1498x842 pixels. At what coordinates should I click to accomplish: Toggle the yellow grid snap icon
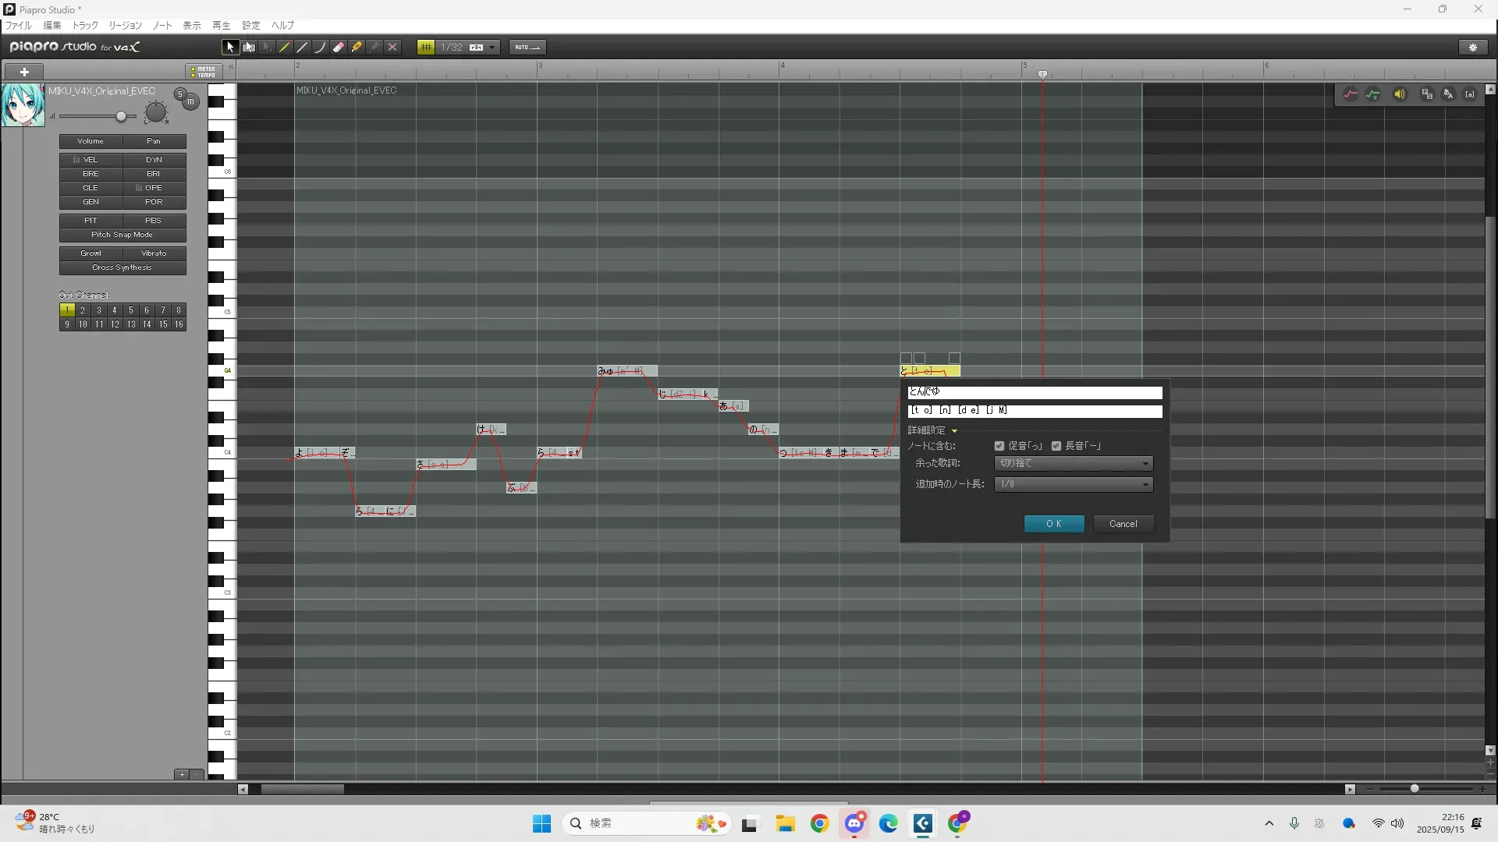(426, 48)
